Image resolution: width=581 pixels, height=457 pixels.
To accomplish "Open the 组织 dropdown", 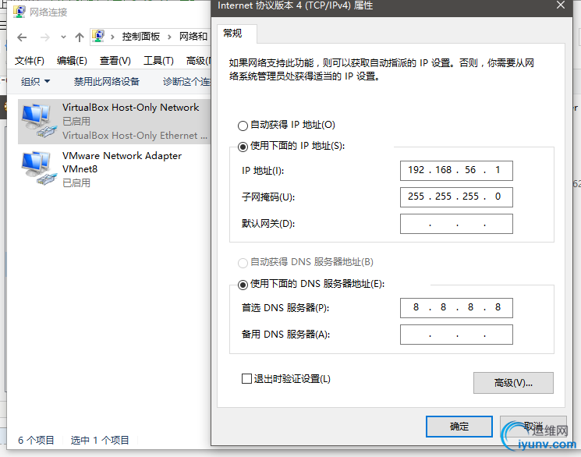I will [x=35, y=82].
